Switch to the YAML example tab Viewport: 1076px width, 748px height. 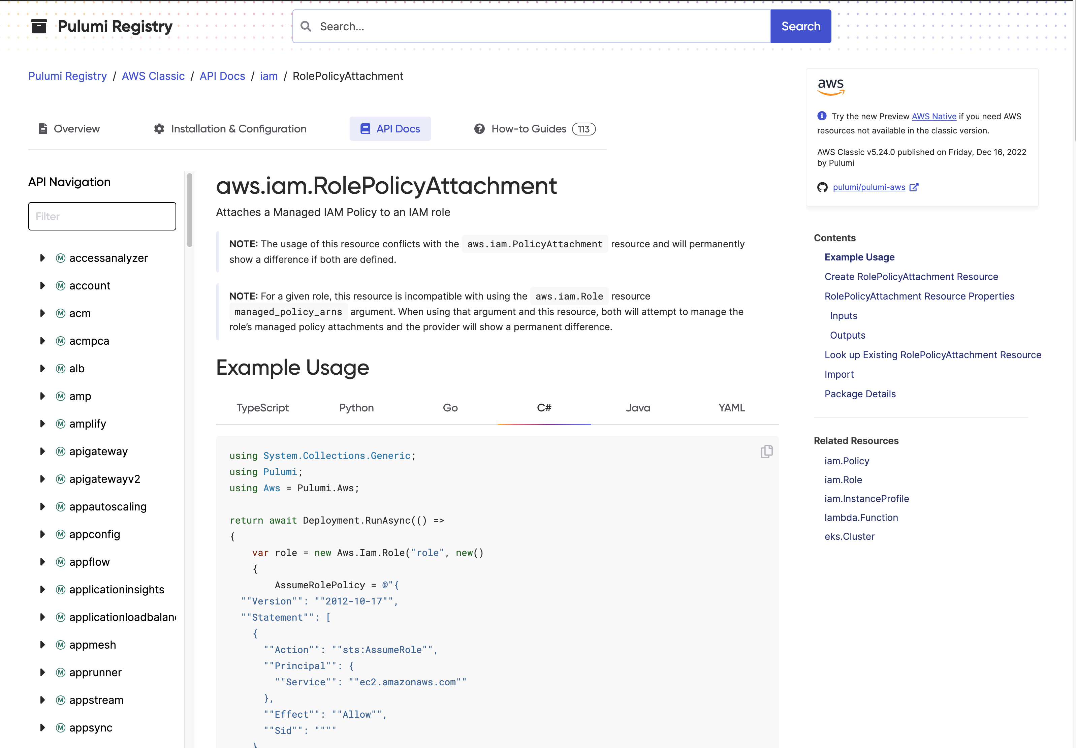(x=731, y=408)
